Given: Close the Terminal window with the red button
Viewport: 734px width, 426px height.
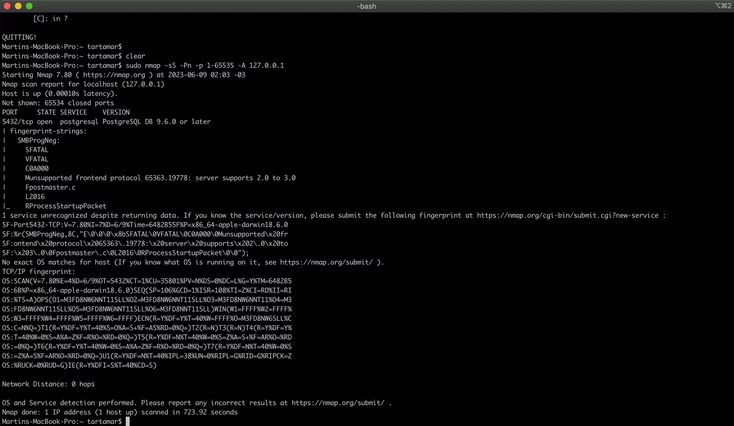Looking at the screenshot, I should click(x=7, y=6).
